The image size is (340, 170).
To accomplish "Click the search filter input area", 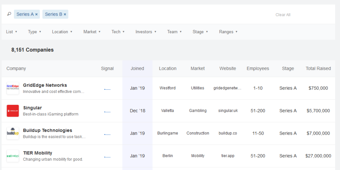I will 169,14.
